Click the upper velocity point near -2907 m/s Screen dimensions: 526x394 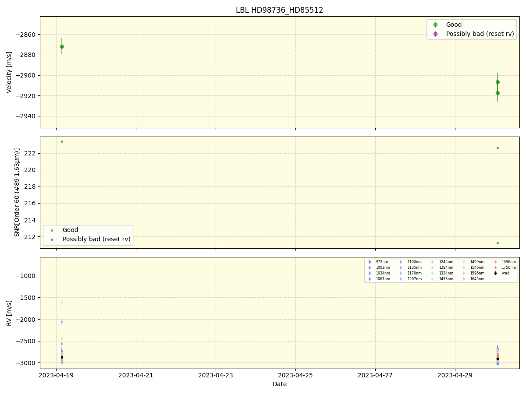498,82
